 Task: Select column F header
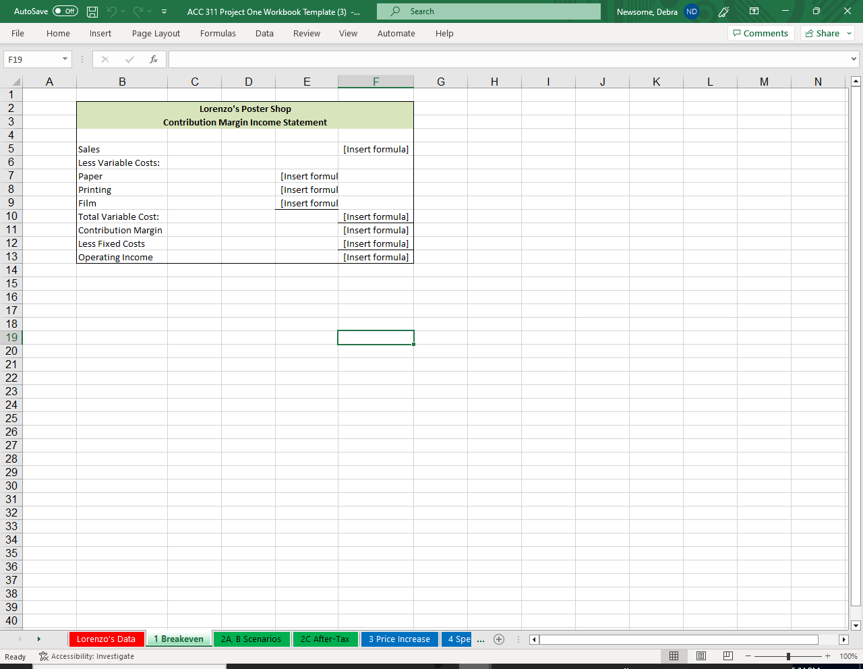[376, 82]
